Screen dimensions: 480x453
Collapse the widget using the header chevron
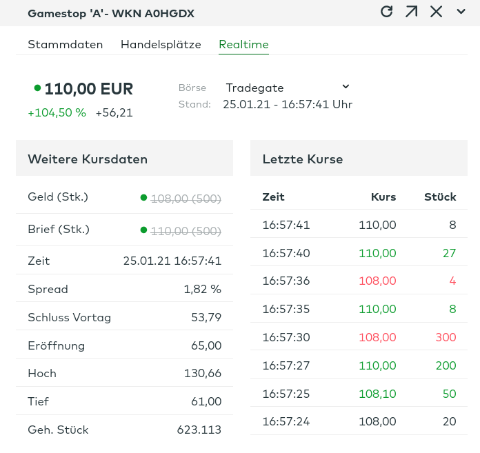tap(461, 12)
